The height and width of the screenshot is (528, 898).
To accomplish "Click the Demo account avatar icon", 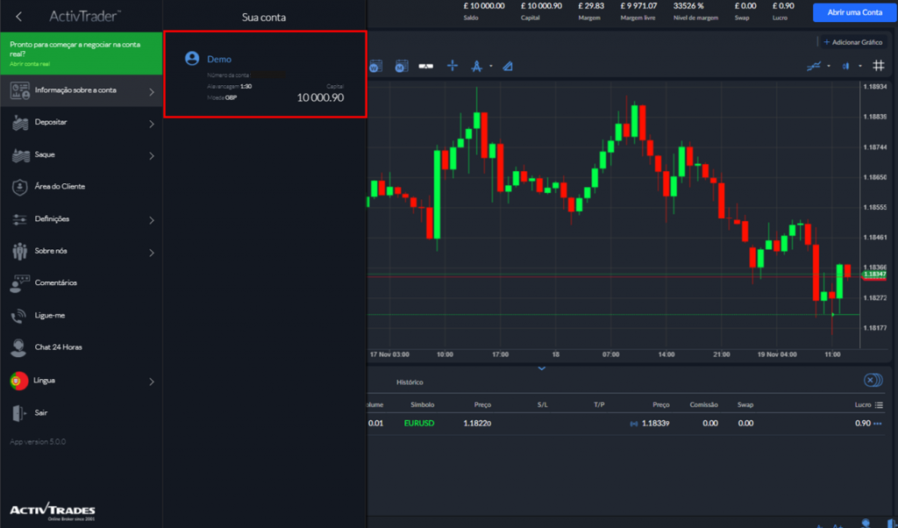I will tap(192, 59).
